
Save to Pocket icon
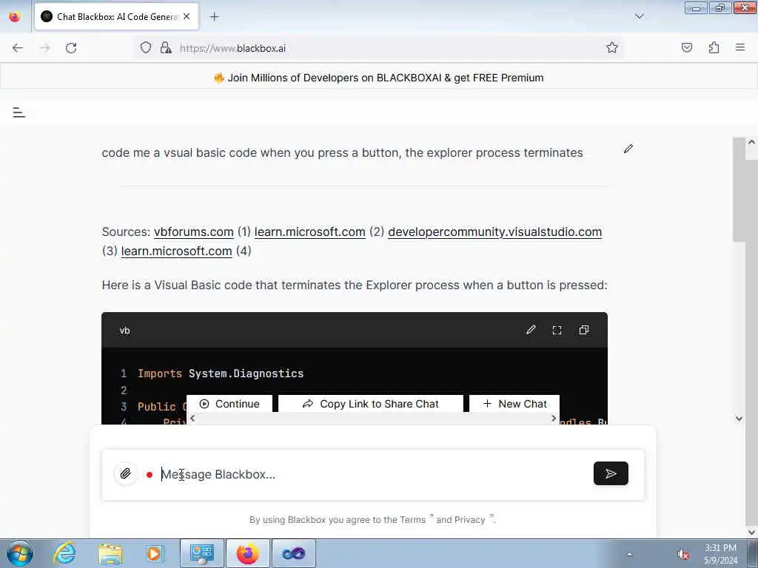[686, 48]
